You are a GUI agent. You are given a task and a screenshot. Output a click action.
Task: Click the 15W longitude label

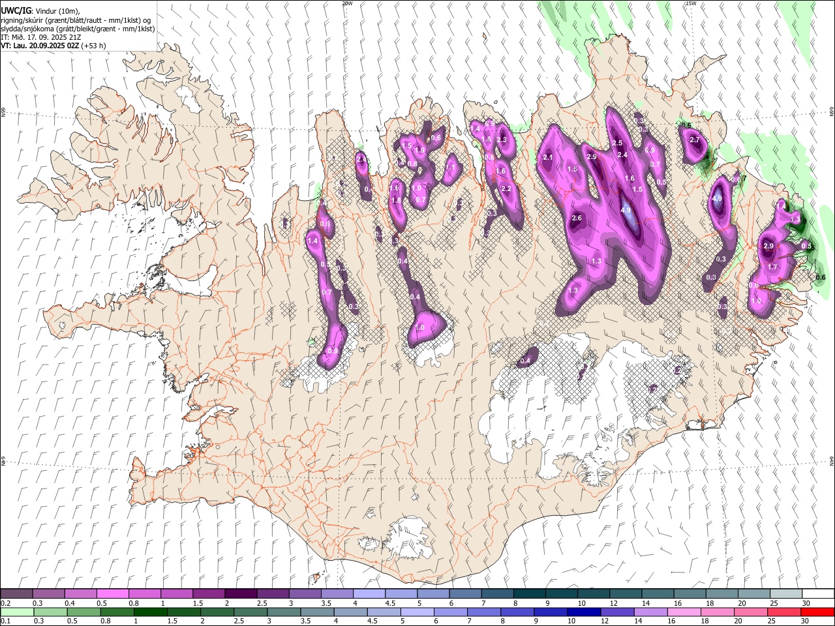(691, 3)
